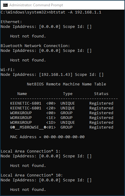This screenshot has height=196, width=125.
Task: Click the Local Area Connection* 10: heading
Action: click(31, 175)
